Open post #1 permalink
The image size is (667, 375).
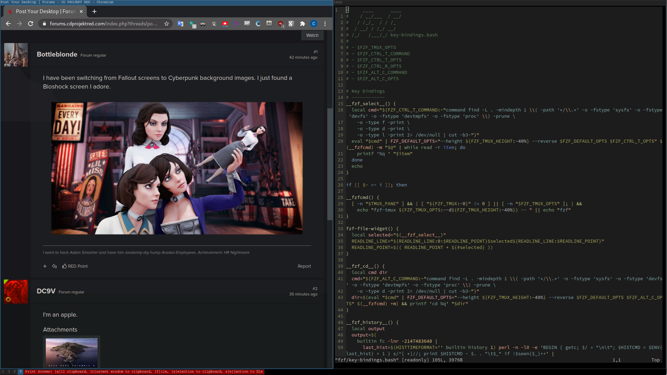click(x=315, y=52)
